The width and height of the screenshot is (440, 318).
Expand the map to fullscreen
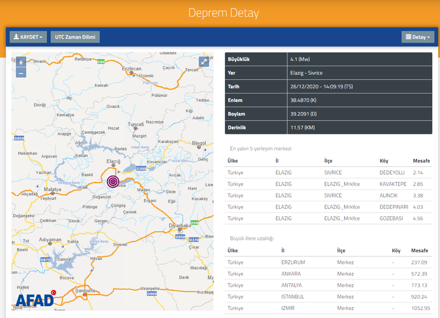tap(204, 62)
